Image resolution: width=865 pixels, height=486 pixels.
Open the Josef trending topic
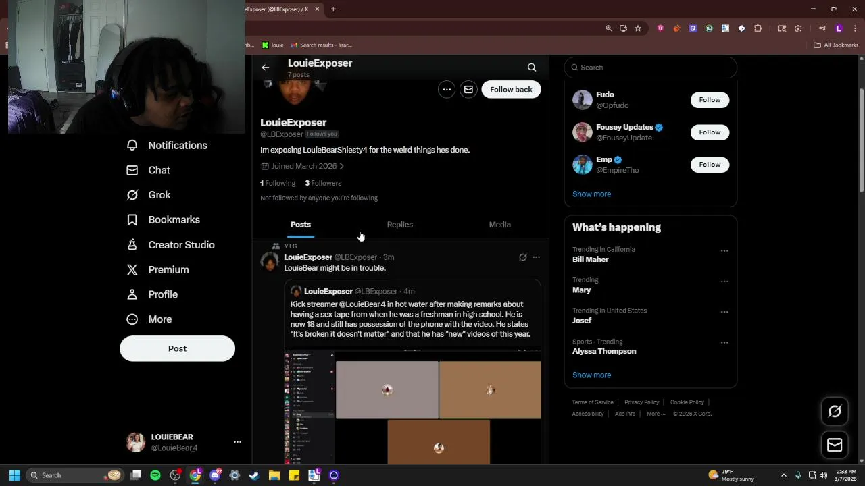(x=582, y=321)
